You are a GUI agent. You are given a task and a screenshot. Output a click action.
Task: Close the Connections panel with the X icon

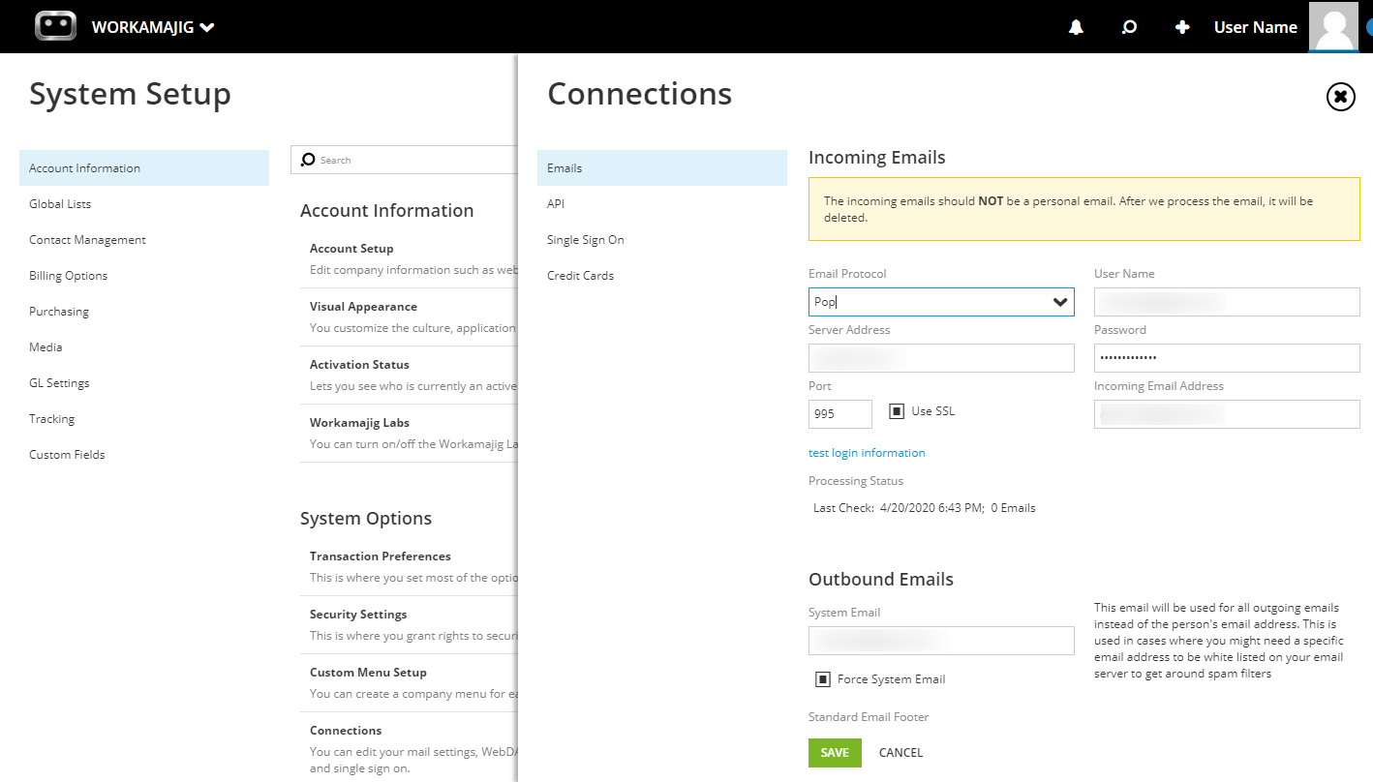click(1340, 97)
